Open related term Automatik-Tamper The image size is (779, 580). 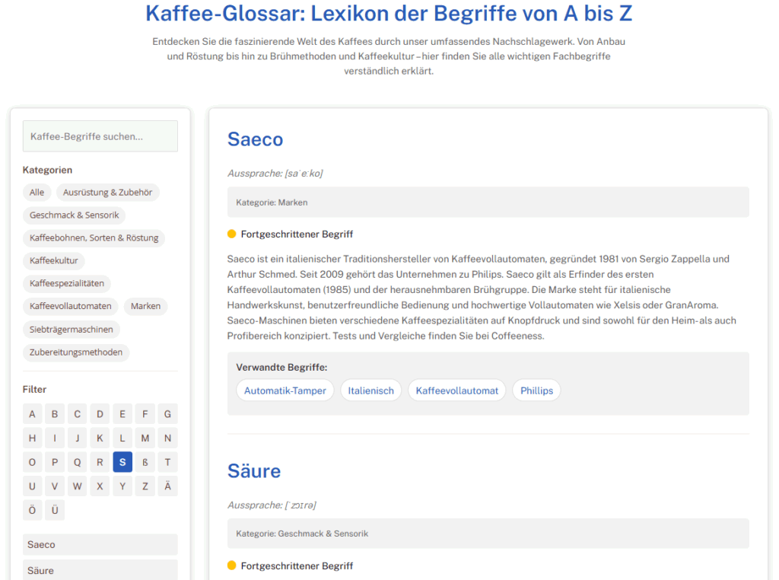285,390
